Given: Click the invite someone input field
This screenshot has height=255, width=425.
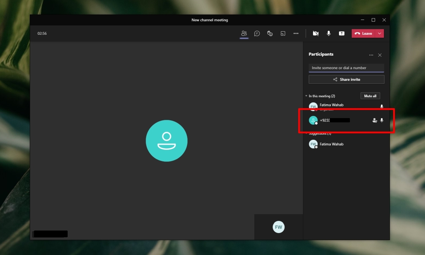Looking at the screenshot, I should coord(346,68).
